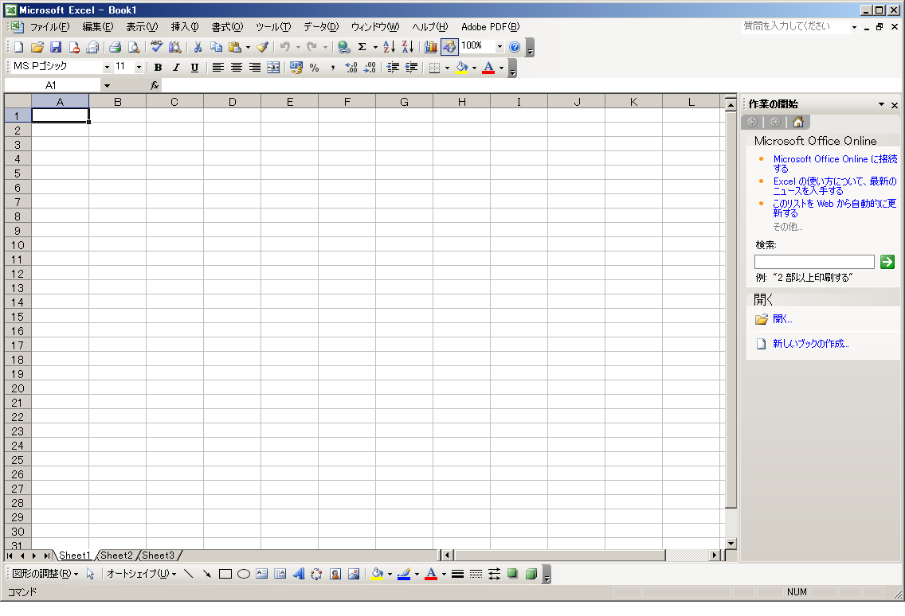
Task: Open the MS Pゴシック font name dropdown
Action: [x=107, y=68]
